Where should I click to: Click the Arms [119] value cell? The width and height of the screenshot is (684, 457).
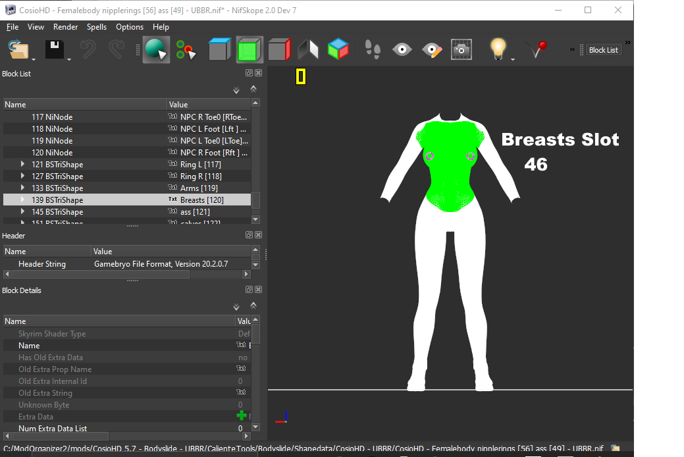point(209,188)
